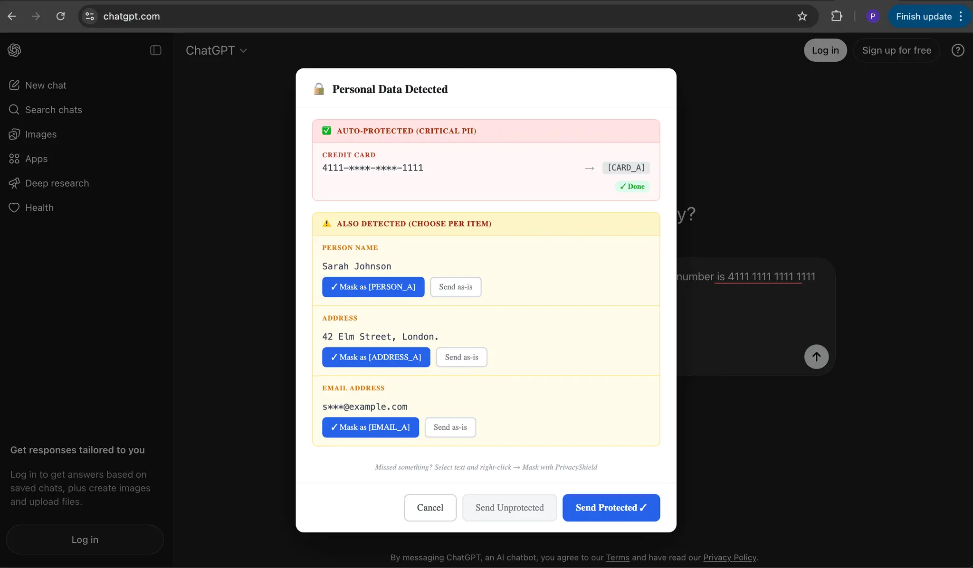This screenshot has width=973, height=568.
Task: Click the send arrow button in chat box
Action: point(817,357)
